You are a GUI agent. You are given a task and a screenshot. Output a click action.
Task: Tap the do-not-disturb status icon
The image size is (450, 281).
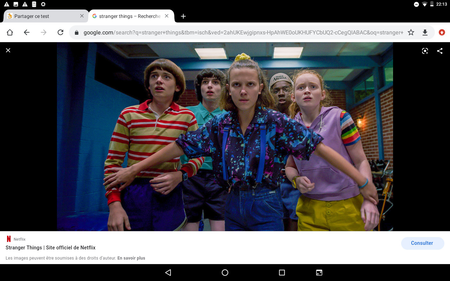(x=416, y=4)
